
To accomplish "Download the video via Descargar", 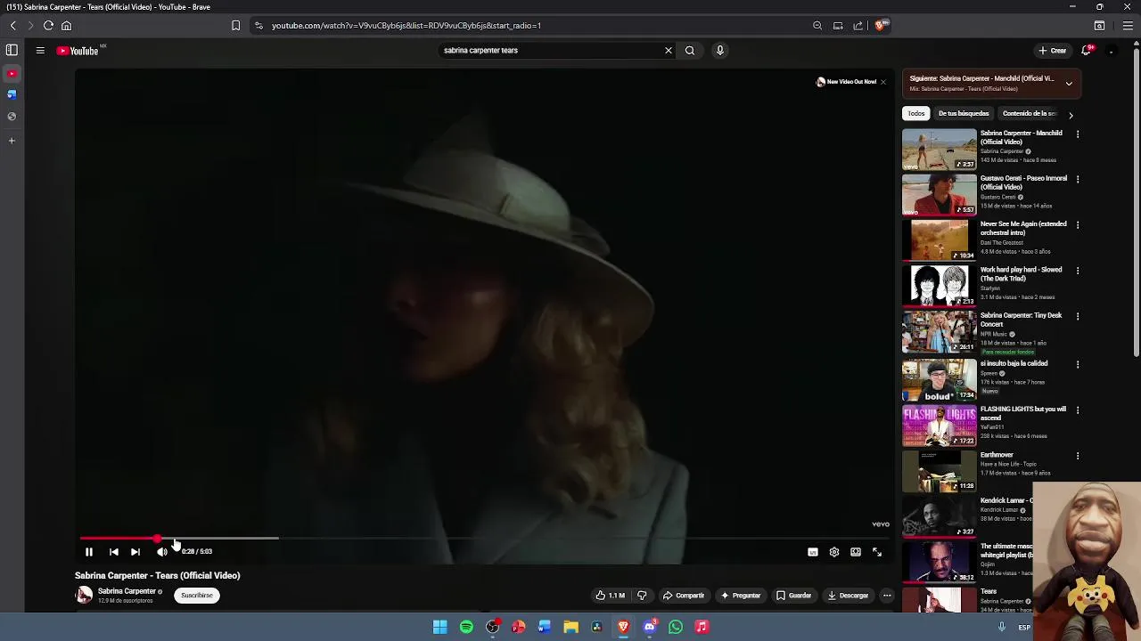I will pos(848,596).
